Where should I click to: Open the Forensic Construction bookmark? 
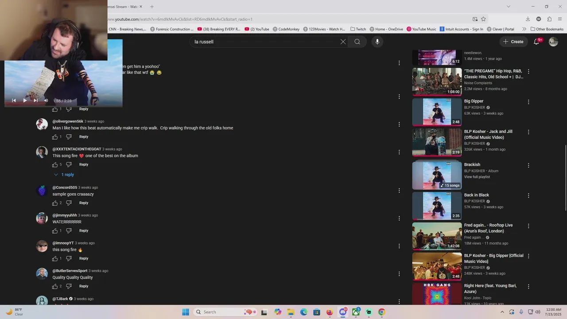tap(172, 29)
